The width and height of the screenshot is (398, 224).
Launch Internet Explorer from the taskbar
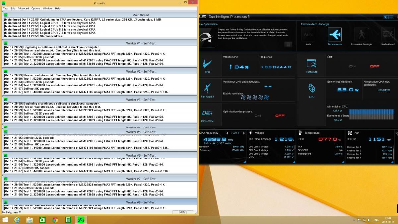(x=17, y=220)
